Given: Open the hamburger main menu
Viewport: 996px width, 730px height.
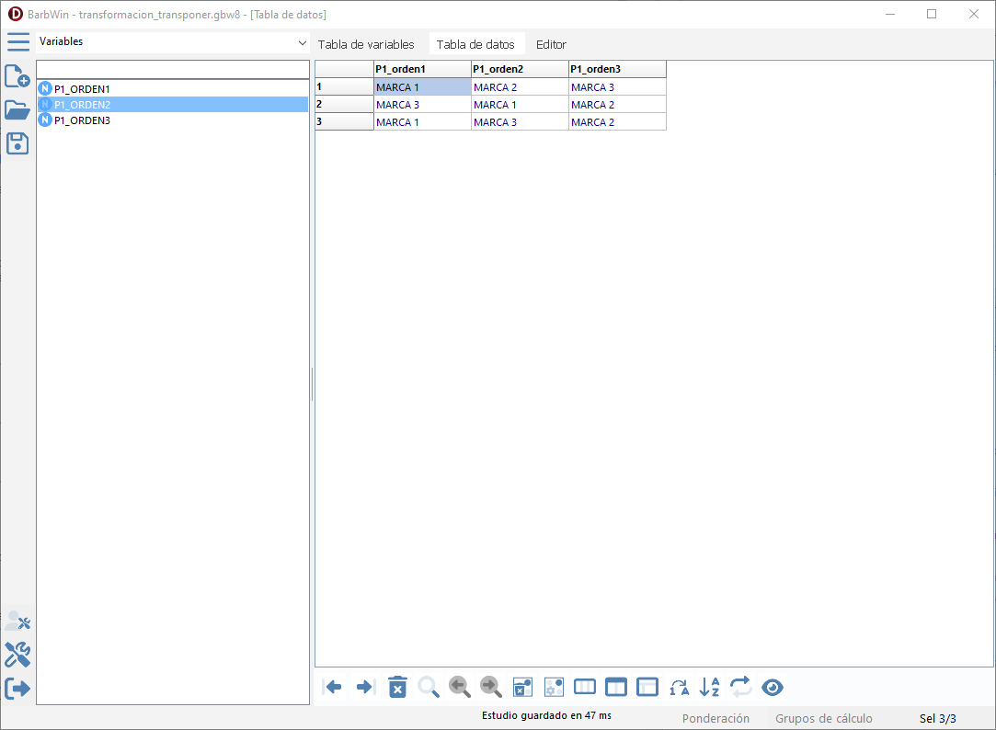Looking at the screenshot, I should click(x=17, y=41).
